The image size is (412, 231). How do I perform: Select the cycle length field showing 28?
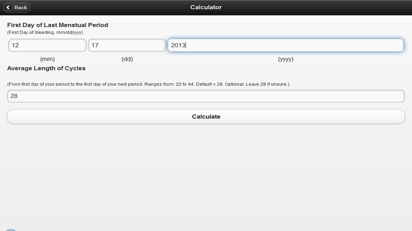pos(206,96)
